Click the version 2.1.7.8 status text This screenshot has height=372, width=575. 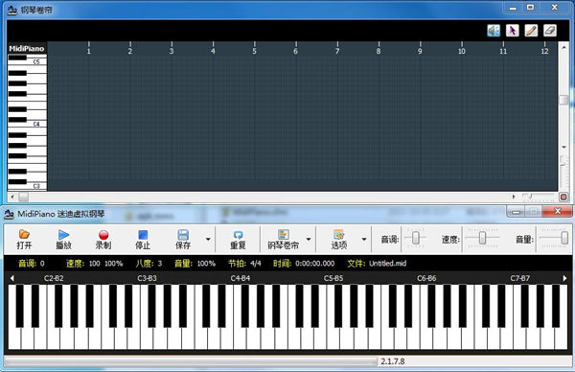(x=393, y=361)
